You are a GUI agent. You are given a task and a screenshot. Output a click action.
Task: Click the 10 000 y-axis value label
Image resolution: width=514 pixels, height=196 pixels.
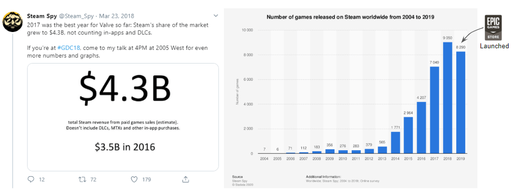pos(247,30)
